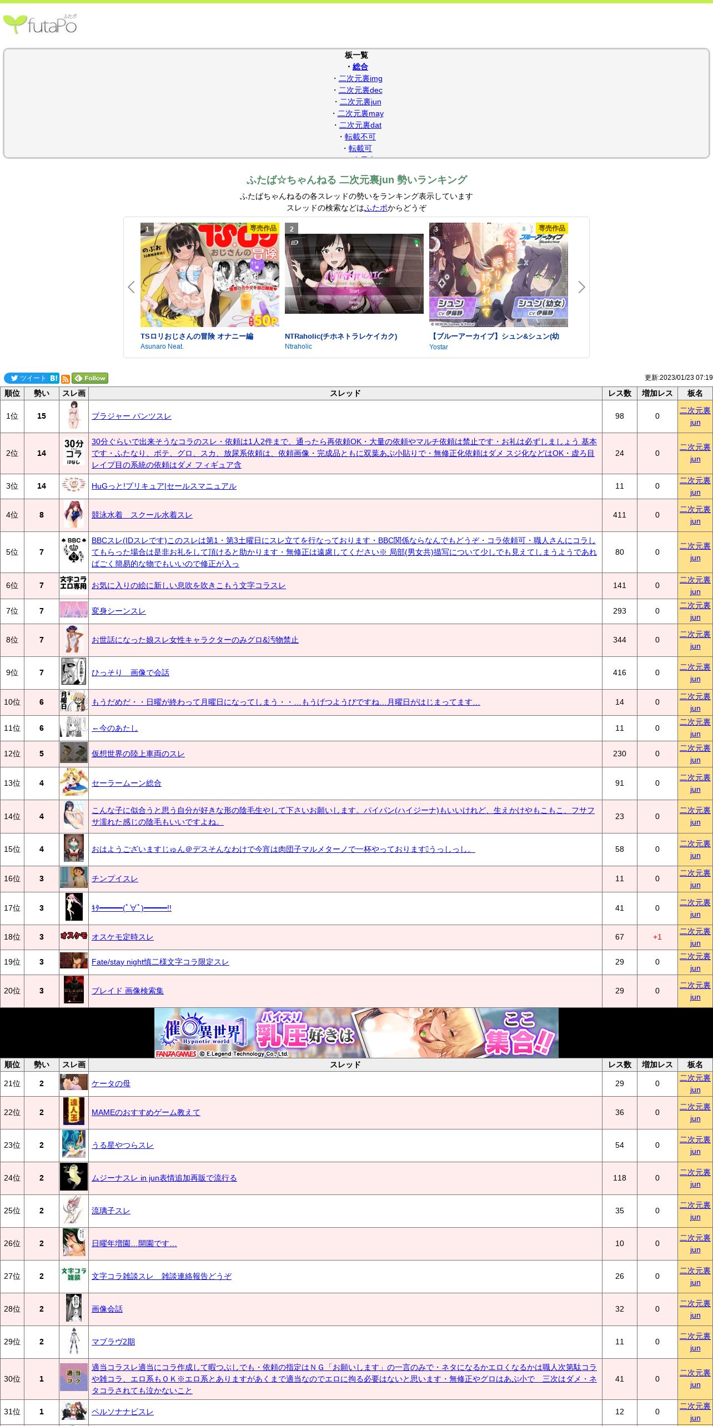Open the ←今のあたし thread link
The image size is (713, 1426).
(114, 728)
